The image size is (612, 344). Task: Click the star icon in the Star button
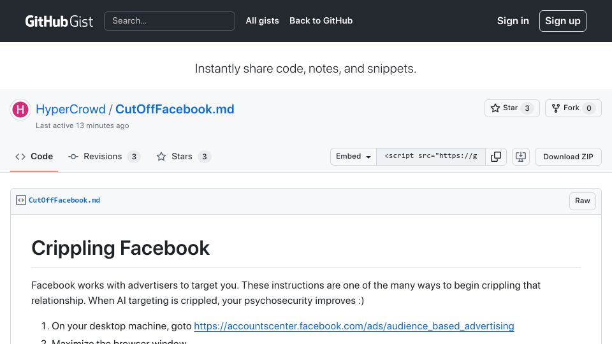[x=495, y=108]
